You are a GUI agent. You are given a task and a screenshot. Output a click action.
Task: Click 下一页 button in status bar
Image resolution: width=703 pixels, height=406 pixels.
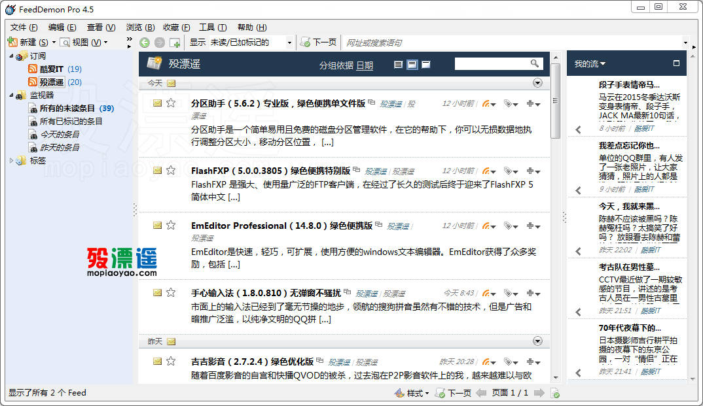[453, 393]
